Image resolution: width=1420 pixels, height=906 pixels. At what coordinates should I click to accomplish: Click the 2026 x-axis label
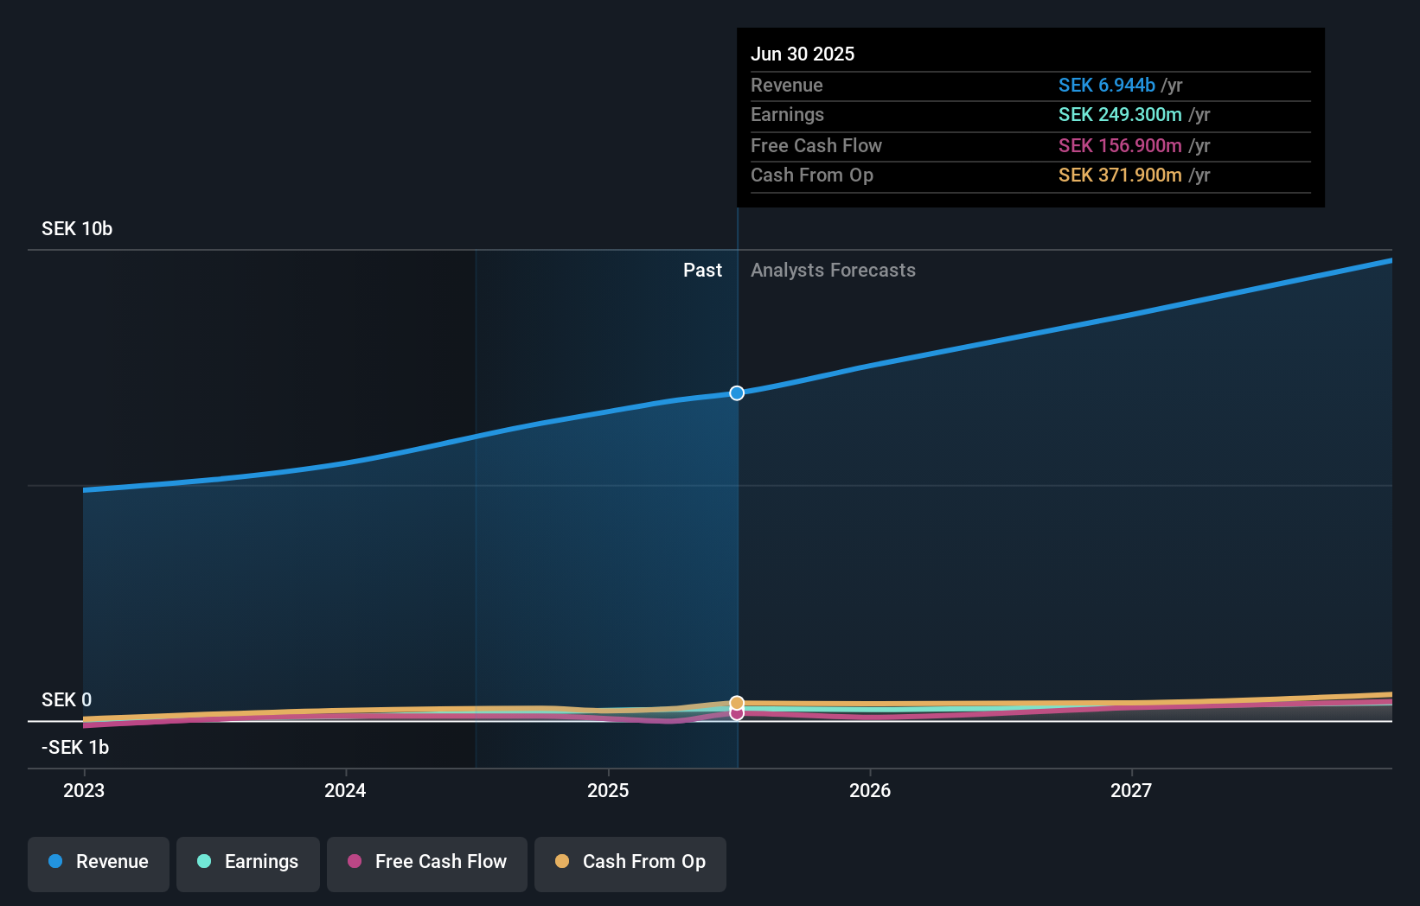pyautogui.click(x=870, y=790)
